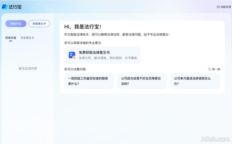
Task: Click card subtitle 法律分析、解决措施、相似案例、文书模板
Action: 108,58
